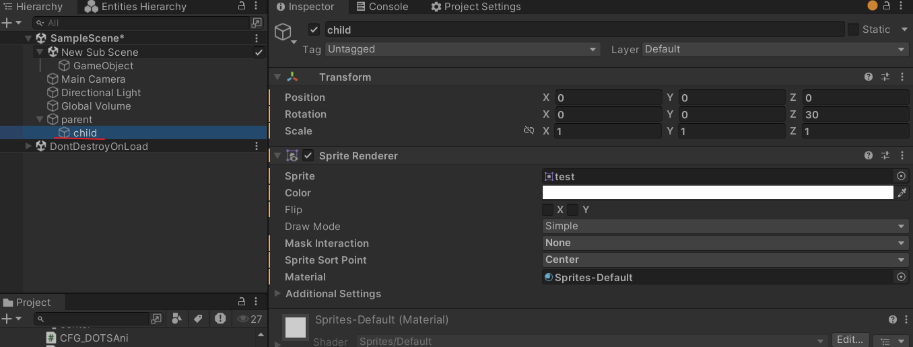This screenshot has height=347, width=913.
Task: Click the Edit button for the shader
Action: [x=850, y=340]
